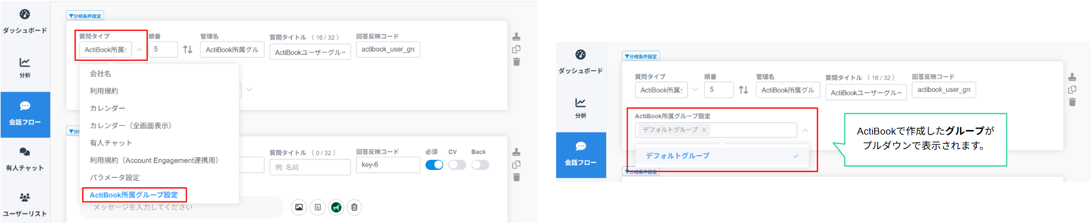Image resolution: width=1091 pixels, height=224 pixels.
Task: Click the chevron partly hidden behind the dropdown list
Action: pyautogui.click(x=249, y=89)
